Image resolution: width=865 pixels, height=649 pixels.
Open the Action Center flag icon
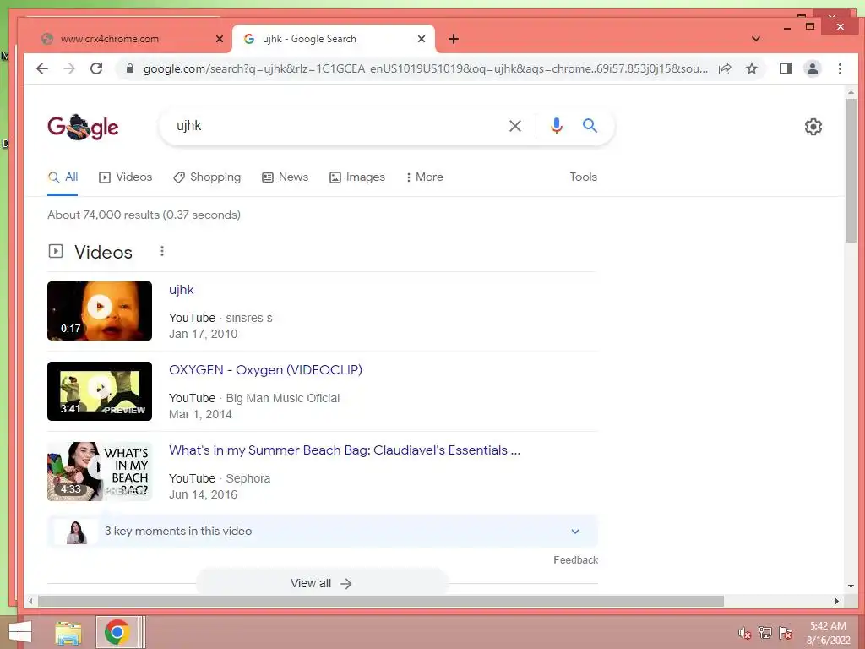[x=785, y=633]
